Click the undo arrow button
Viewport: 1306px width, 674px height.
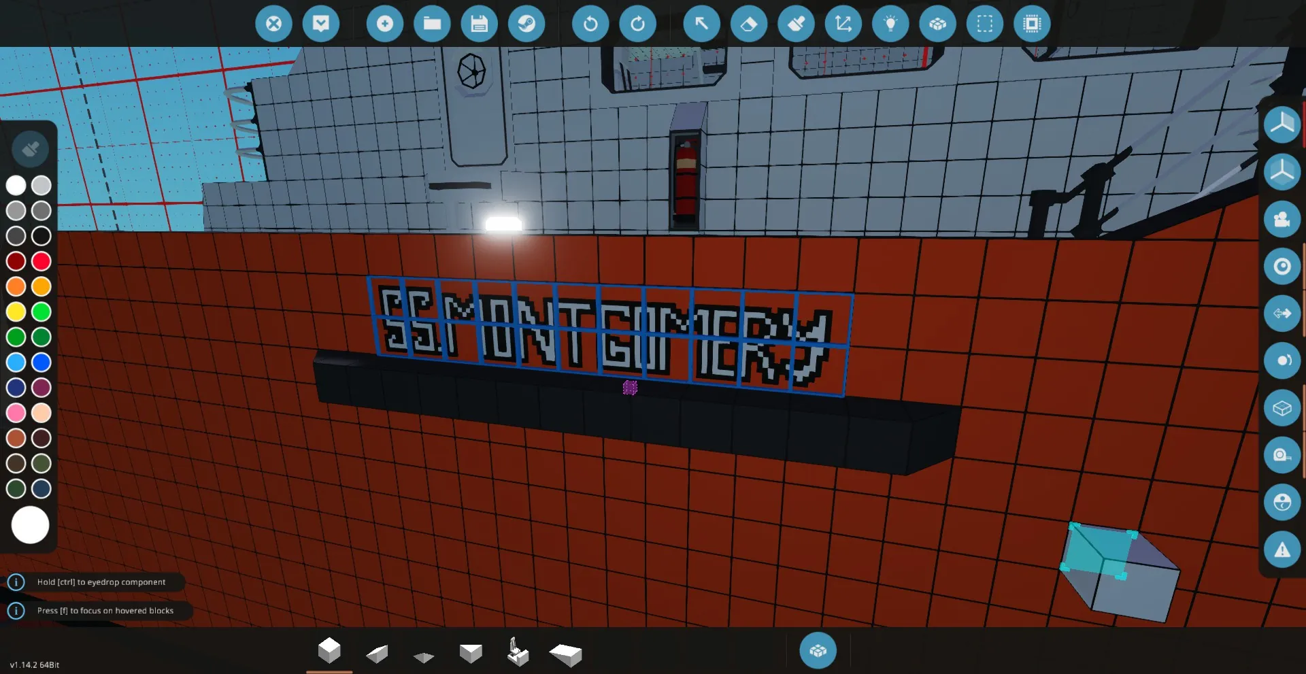click(x=590, y=24)
